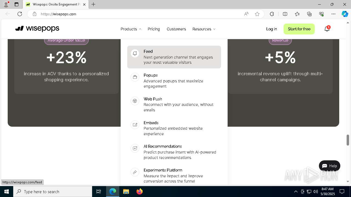Select Experiments Platform menu entry
This screenshot has width=351, height=197.
[174, 176]
